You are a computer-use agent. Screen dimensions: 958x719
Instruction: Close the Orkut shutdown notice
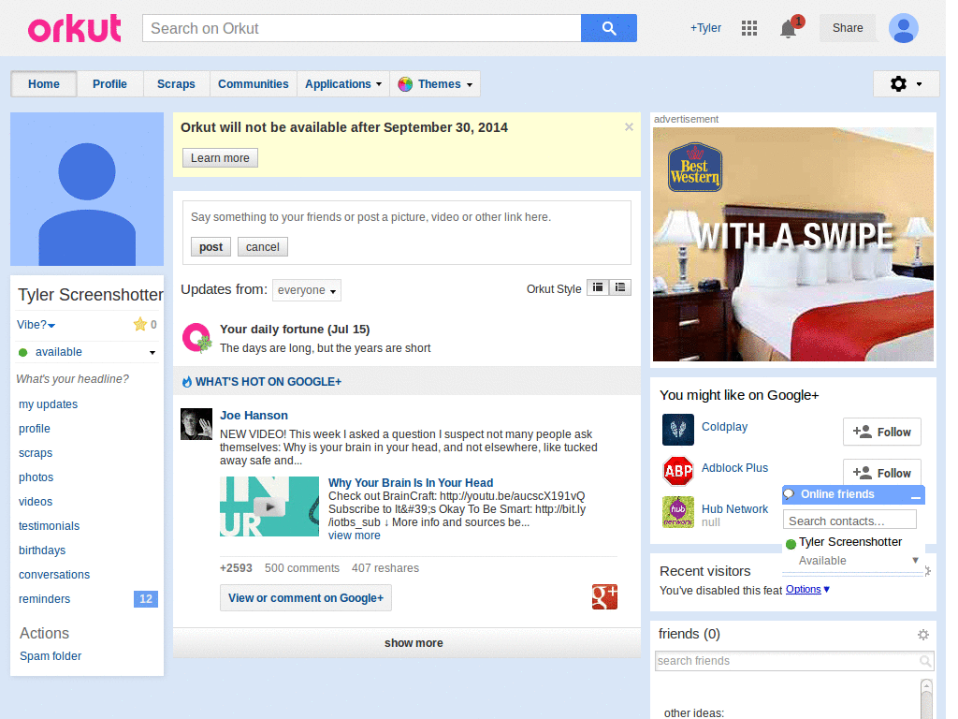tap(629, 127)
